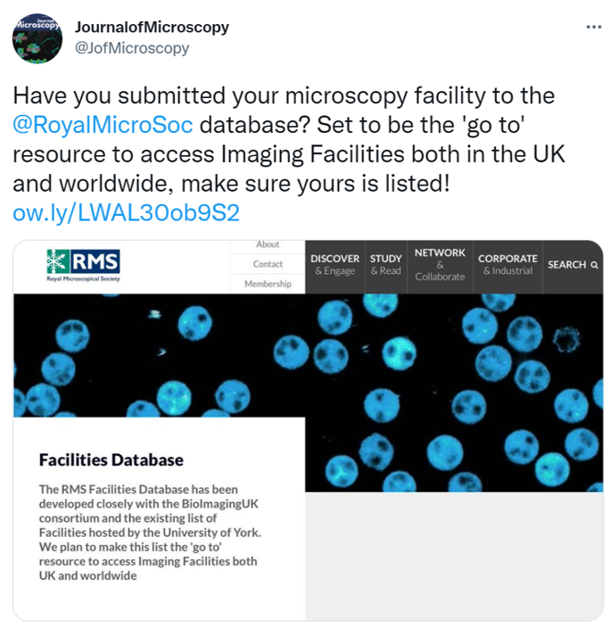This screenshot has width=610, height=635.
Task: Click the Facilities Database description paragraph
Action: (x=150, y=532)
